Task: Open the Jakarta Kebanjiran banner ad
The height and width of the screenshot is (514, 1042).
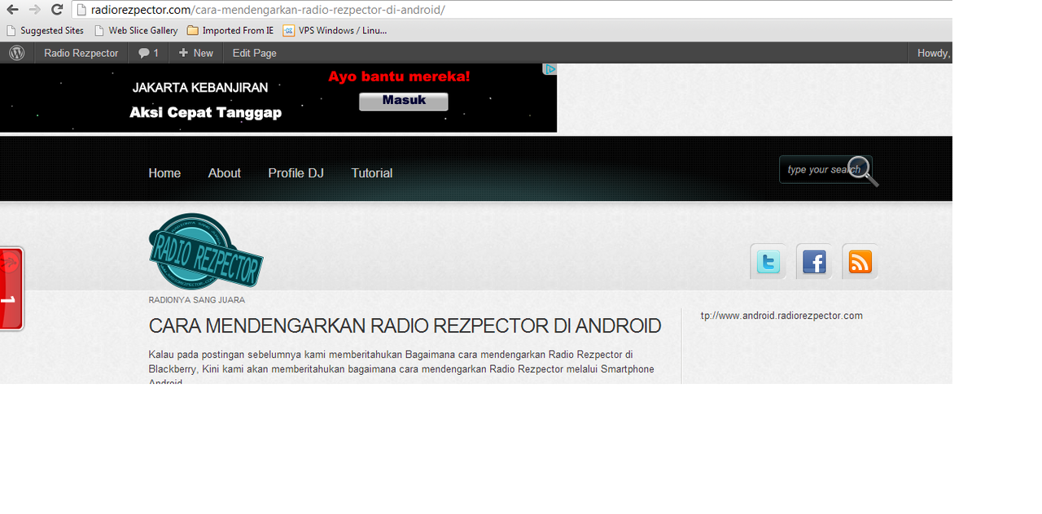Action: 278,98
